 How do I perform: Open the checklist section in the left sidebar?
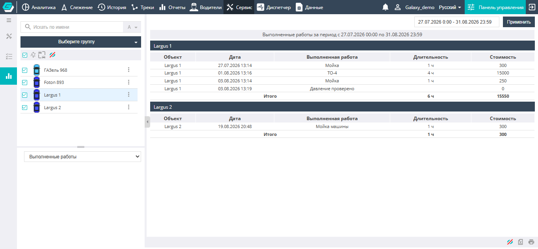(9, 56)
